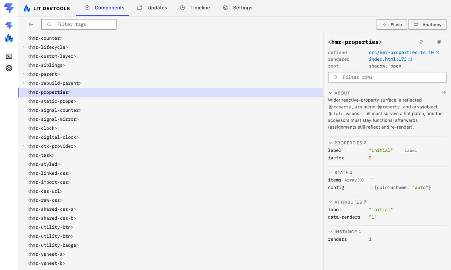
Task: Select the hmr-styled row
Action: pyautogui.click(x=171, y=164)
